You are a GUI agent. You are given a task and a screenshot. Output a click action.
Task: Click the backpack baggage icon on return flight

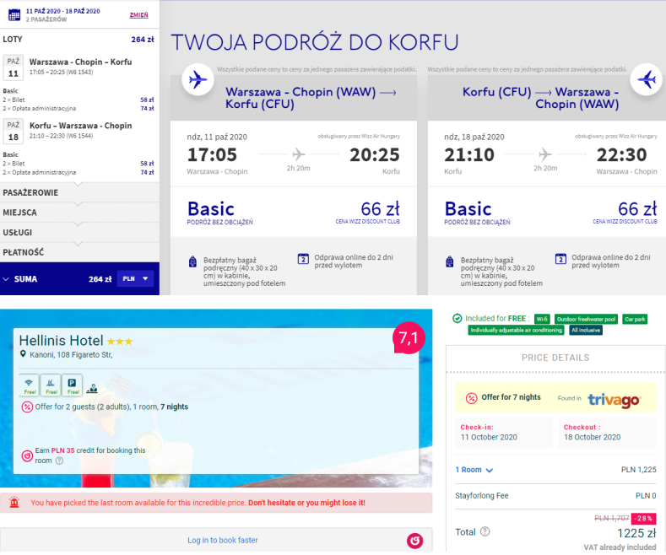point(450,261)
